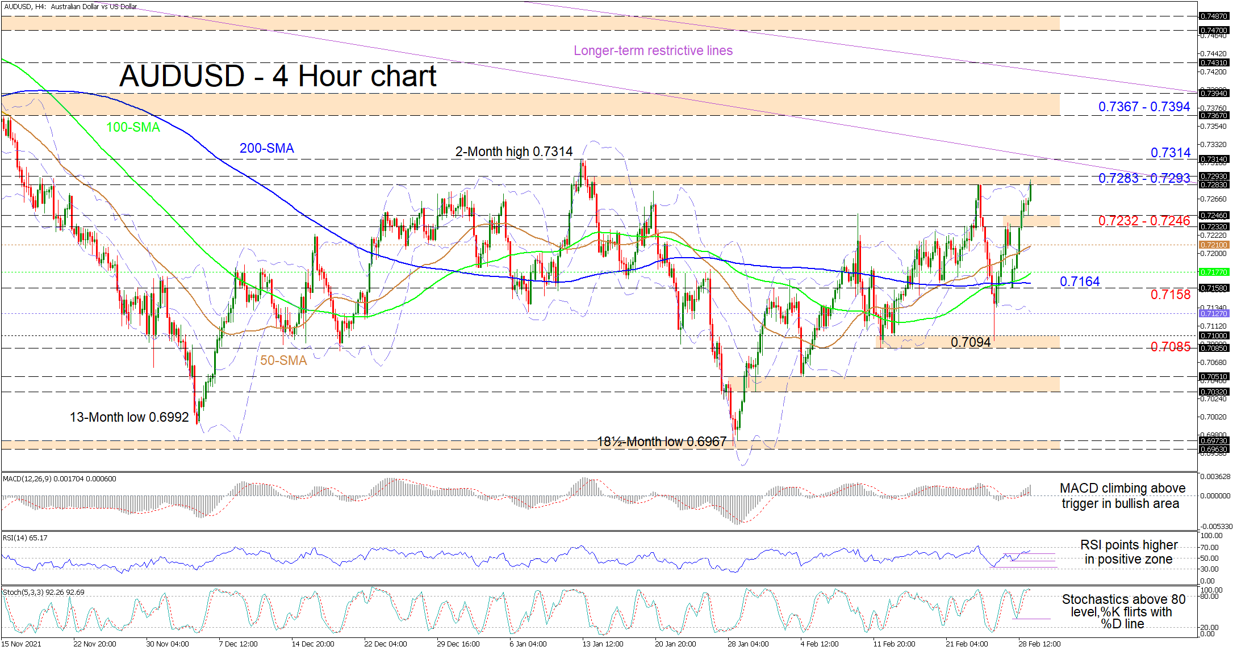Click the RSI(14) 65.17 indicator header
Screen dimensions: 1237x651
click(x=25, y=537)
